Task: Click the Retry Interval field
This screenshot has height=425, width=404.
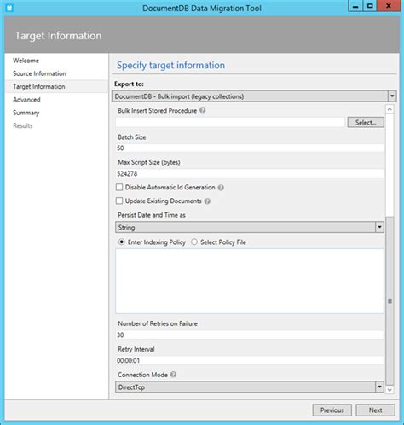Action: click(x=250, y=360)
